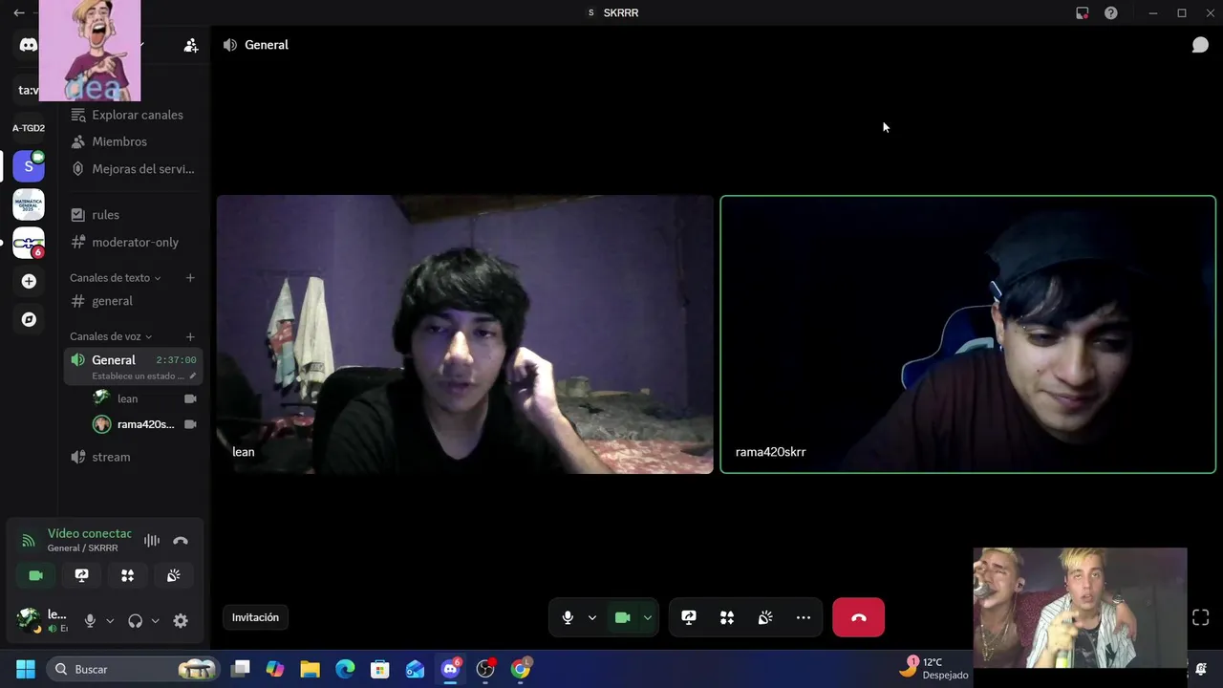Select lean in voice channel list
This screenshot has height=688, width=1223.
[x=144, y=398]
